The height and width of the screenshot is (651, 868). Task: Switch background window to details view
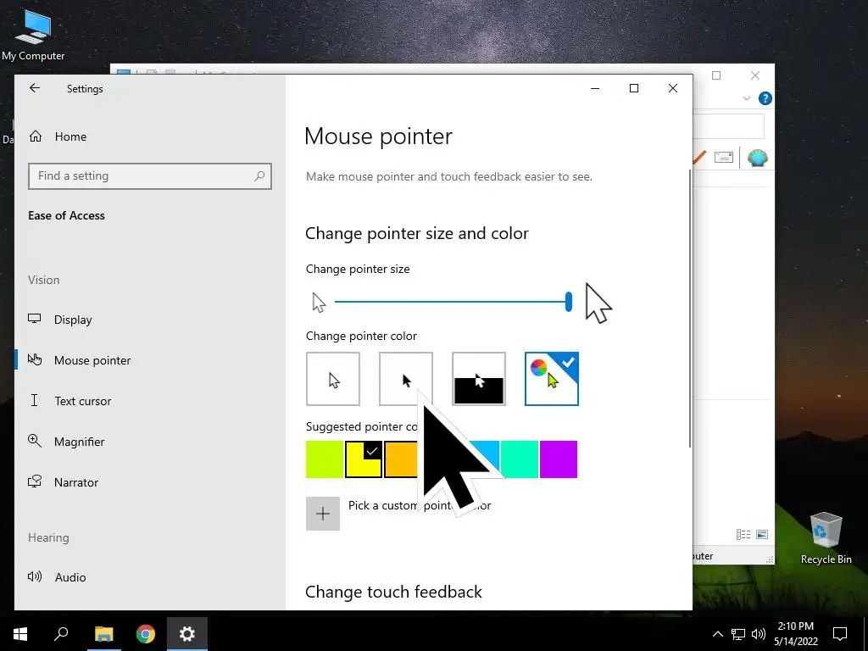[743, 534]
